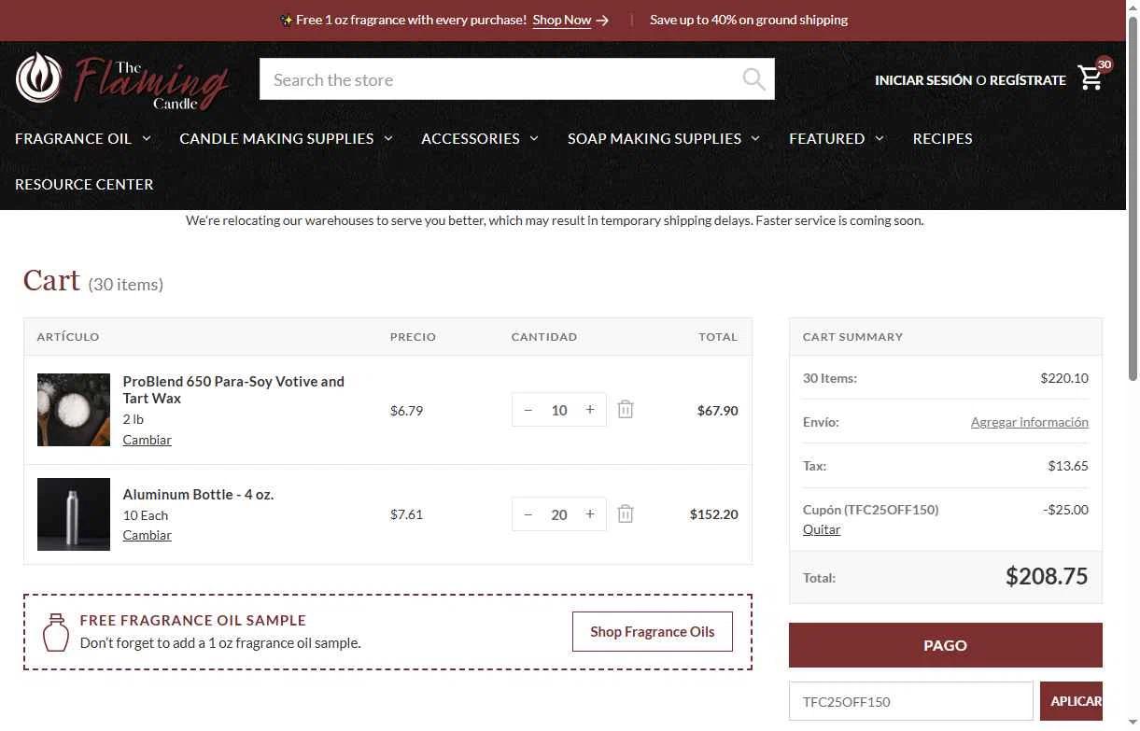Increase Aluminum Bottle quantity
This screenshot has width=1140, height=731.
click(x=590, y=514)
